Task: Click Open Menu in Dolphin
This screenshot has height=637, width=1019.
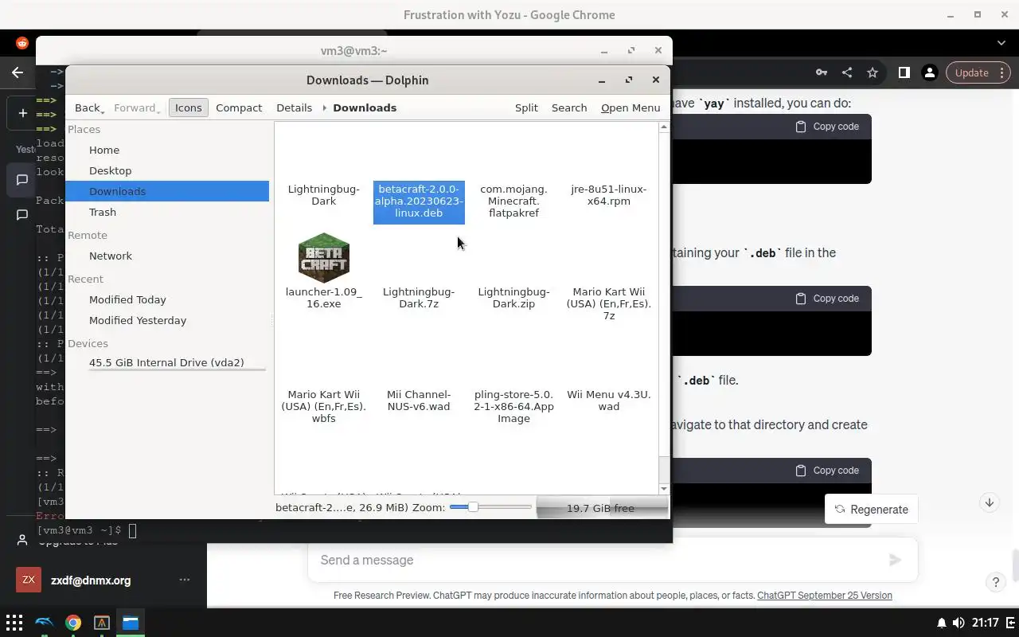Action: coord(631,107)
